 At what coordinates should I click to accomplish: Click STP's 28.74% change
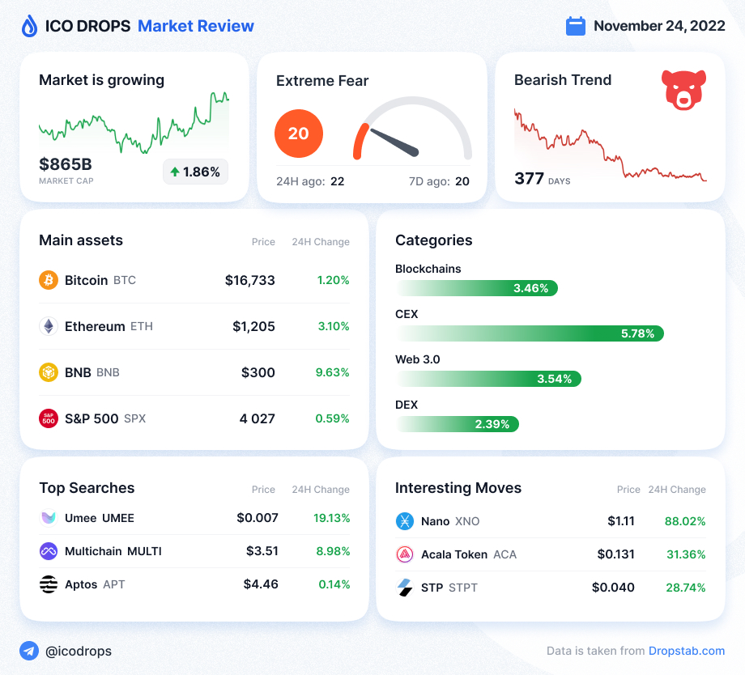click(x=686, y=588)
